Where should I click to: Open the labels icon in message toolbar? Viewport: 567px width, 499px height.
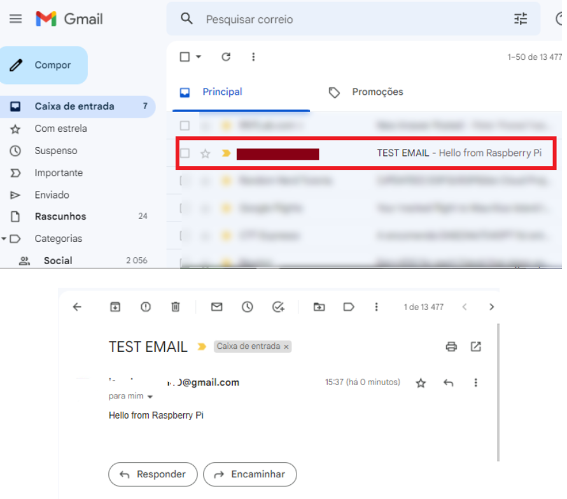[x=349, y=307]
